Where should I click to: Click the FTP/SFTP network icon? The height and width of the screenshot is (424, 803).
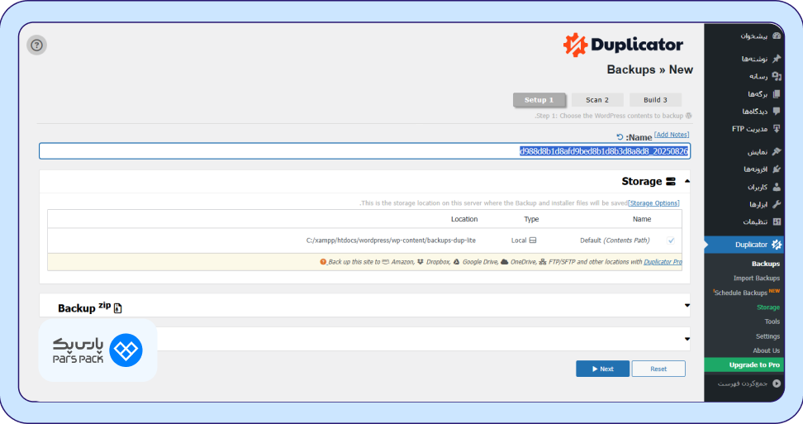[x=543, y=262]
